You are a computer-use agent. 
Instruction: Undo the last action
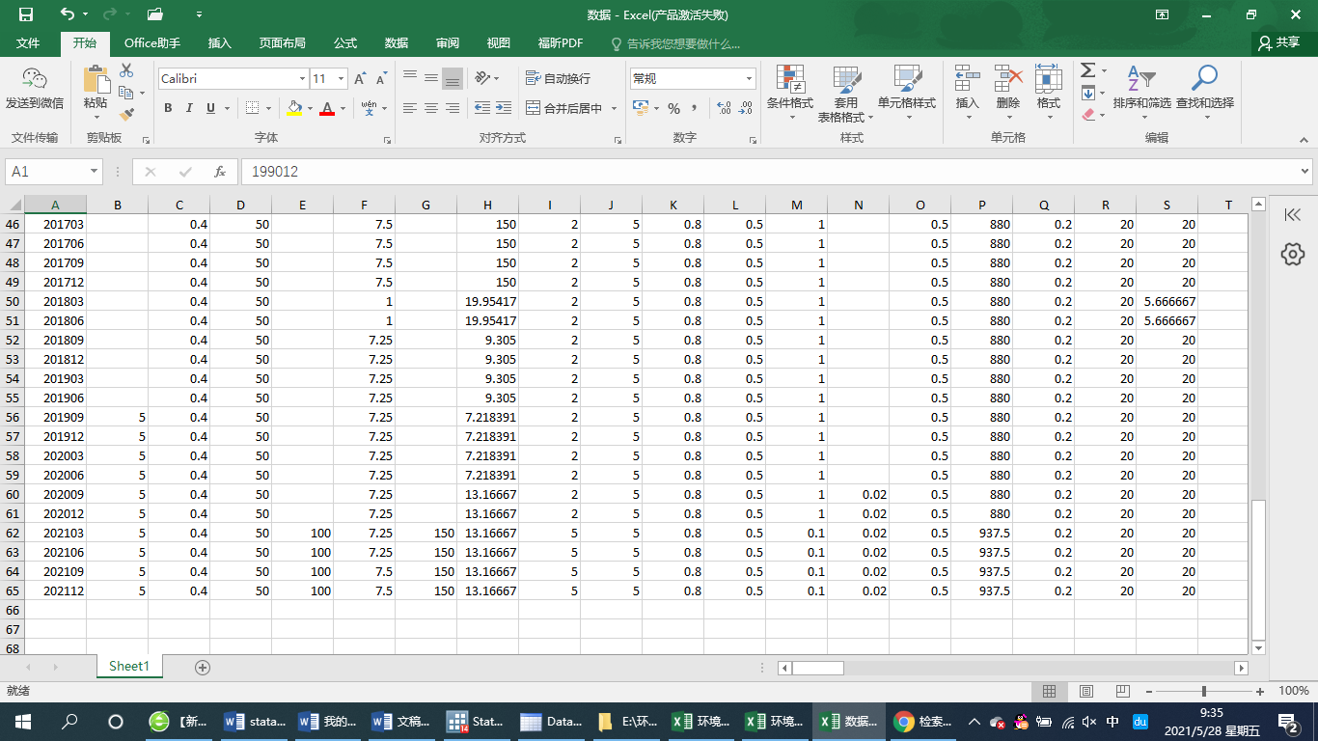click(x=68, y=14)
